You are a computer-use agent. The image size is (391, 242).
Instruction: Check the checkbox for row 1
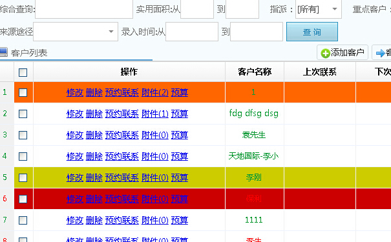pos(23,93)
